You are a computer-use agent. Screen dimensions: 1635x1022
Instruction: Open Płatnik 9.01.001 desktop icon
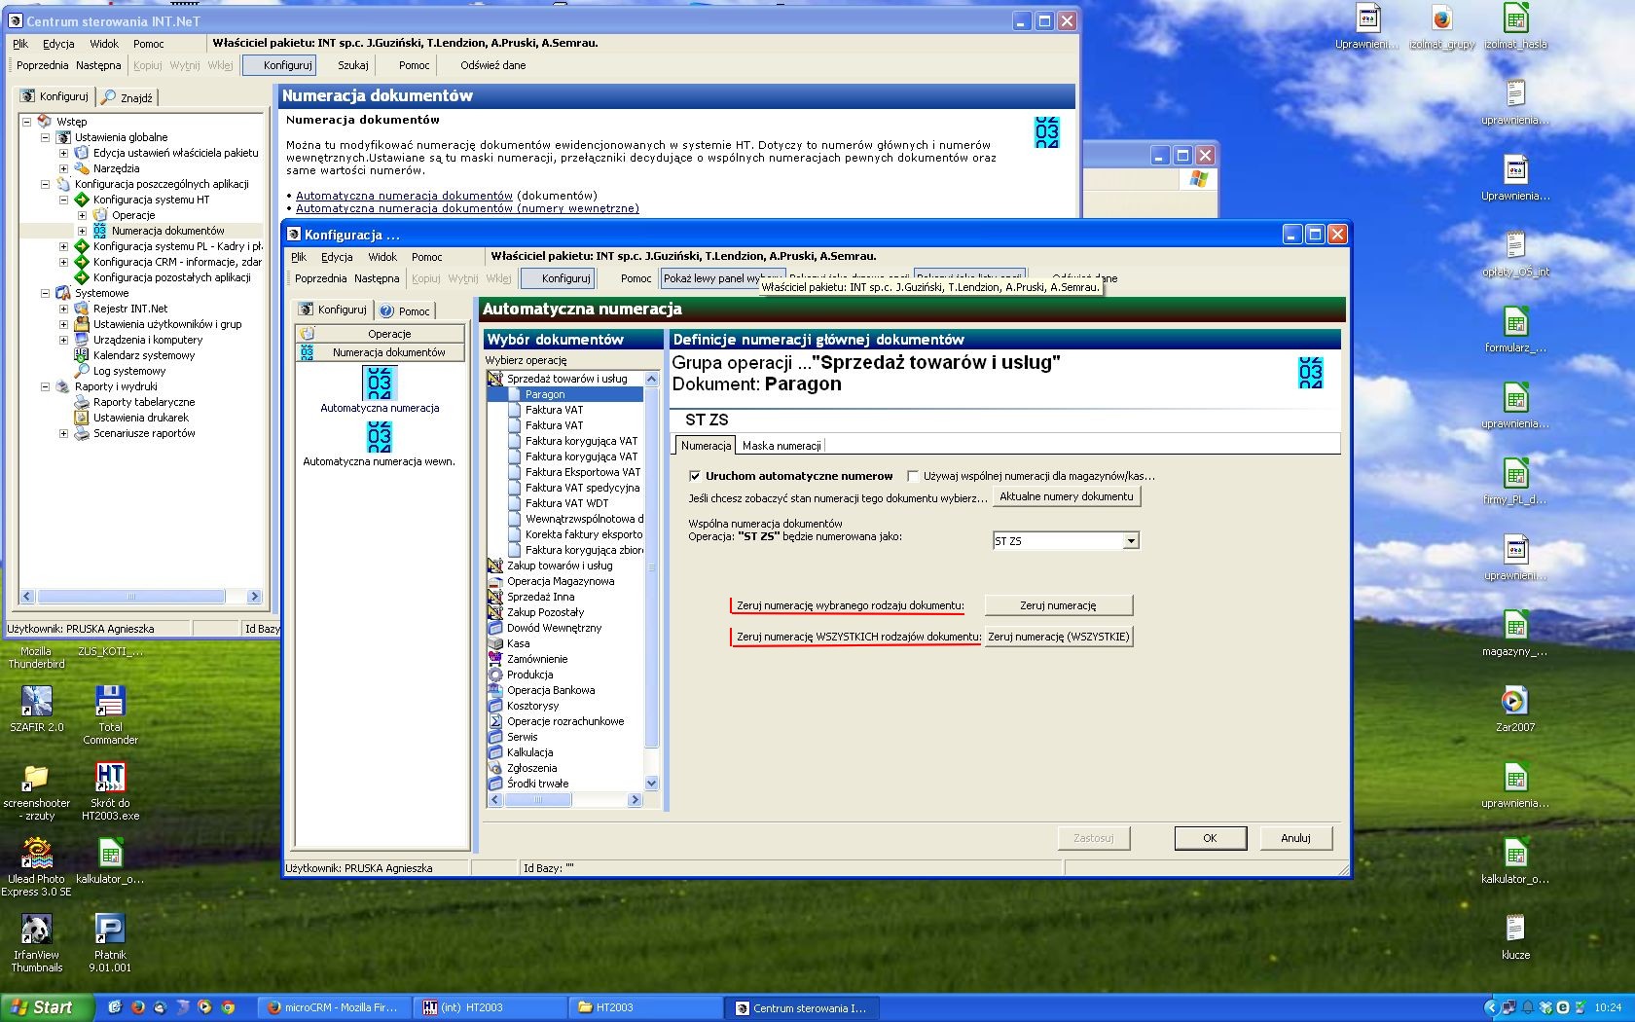110,943
